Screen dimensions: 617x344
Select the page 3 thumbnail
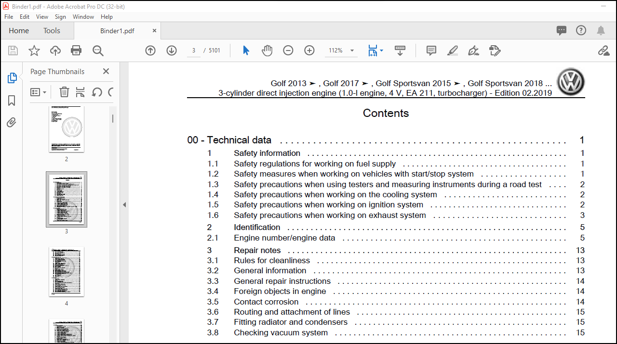click(67, 199)
